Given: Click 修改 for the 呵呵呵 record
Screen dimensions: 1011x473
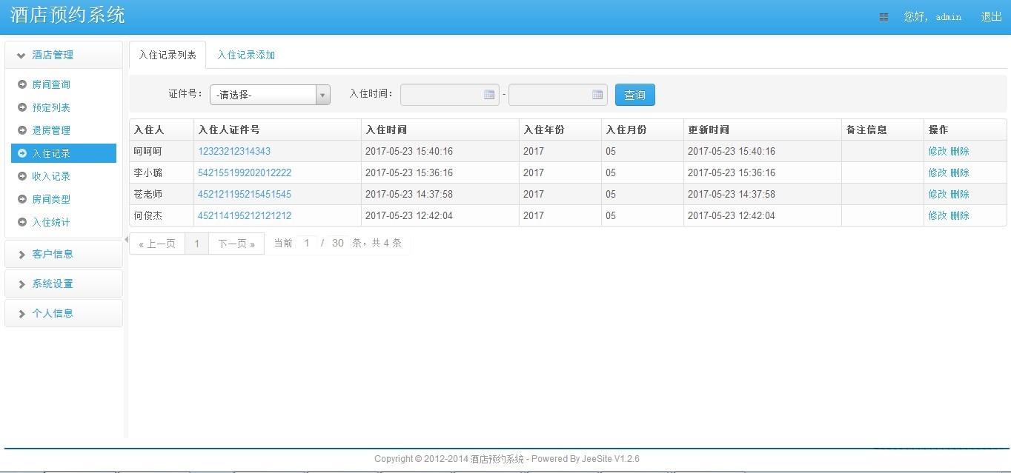Looking at the screenshot, I should pyautogui.click(x=938, y=151).
